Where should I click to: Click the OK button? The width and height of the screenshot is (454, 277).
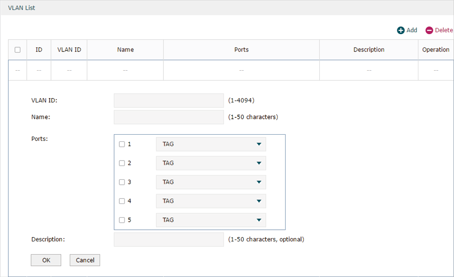46,260
